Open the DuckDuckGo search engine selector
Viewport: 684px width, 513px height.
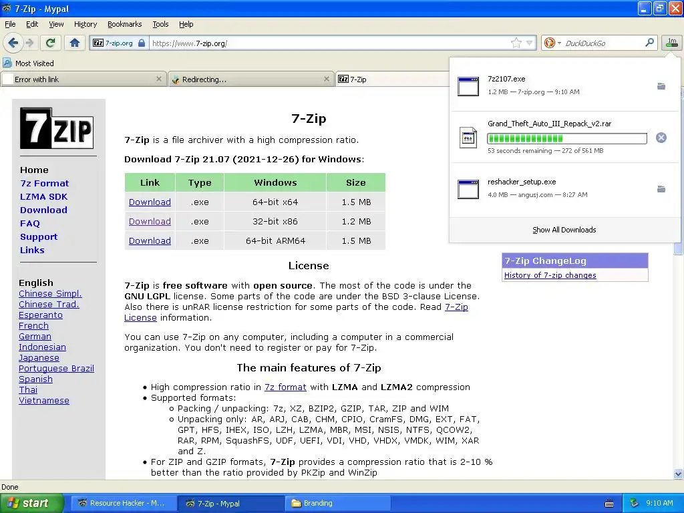click(552, 43)
